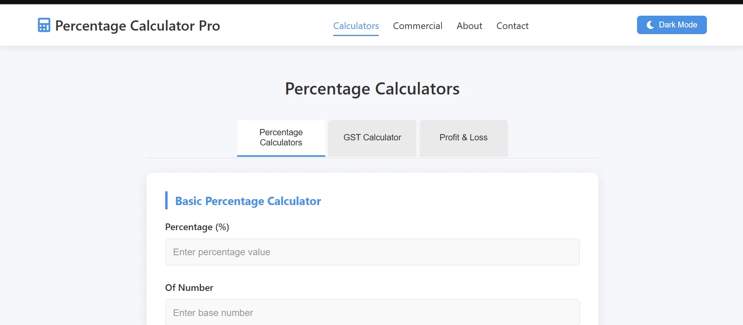Click the Percentage (%) label

coord(197,227)
